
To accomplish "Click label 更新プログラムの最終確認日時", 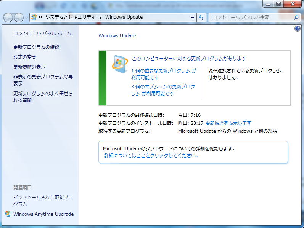I will point(131,115).
